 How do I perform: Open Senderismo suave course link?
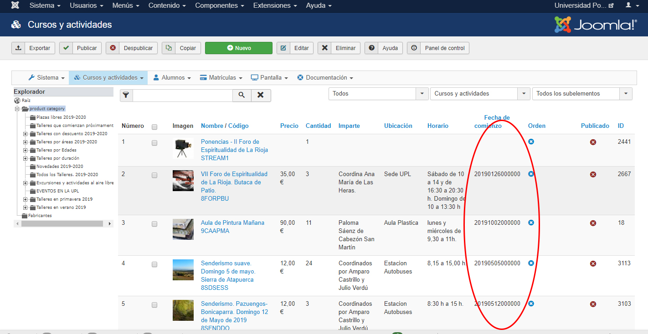pos(226,263)
